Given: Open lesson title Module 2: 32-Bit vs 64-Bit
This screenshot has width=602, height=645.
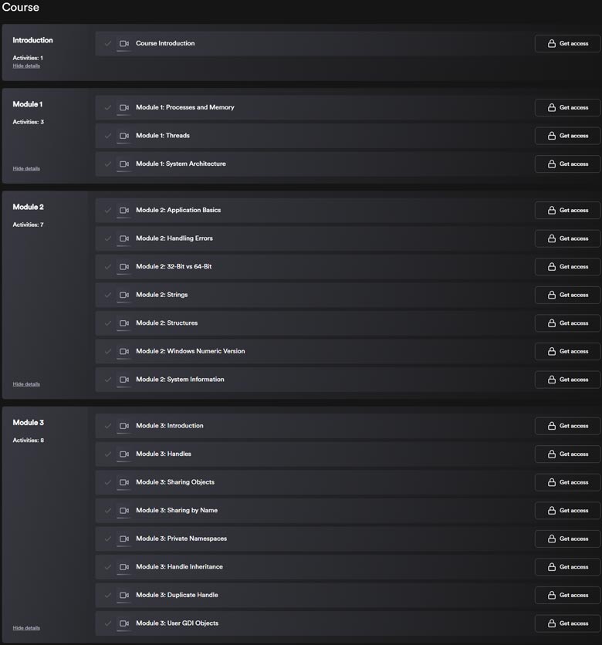Looking at the screenshot, I should (174, 266).
